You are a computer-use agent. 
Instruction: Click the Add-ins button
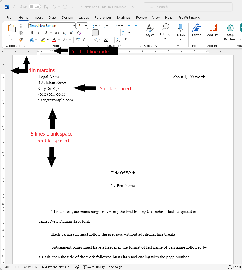click(x=212, y=30)
